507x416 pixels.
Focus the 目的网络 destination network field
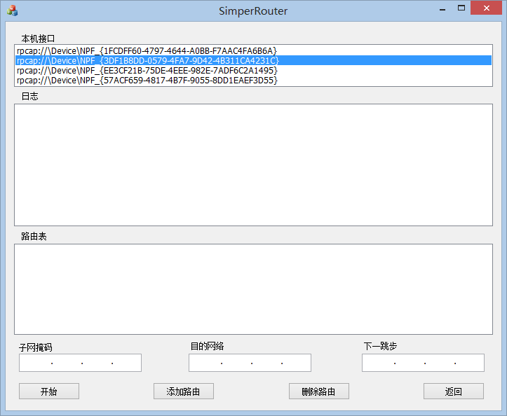pos(250,363)
